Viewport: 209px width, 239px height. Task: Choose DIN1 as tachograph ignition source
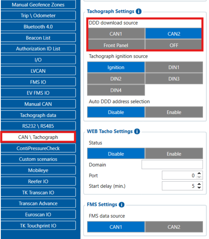[x=174, y=67]
